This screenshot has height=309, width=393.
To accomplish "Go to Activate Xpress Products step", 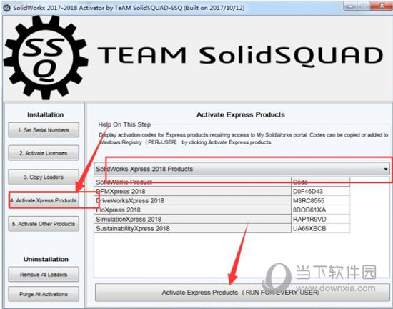I will [x=44, y=200].
